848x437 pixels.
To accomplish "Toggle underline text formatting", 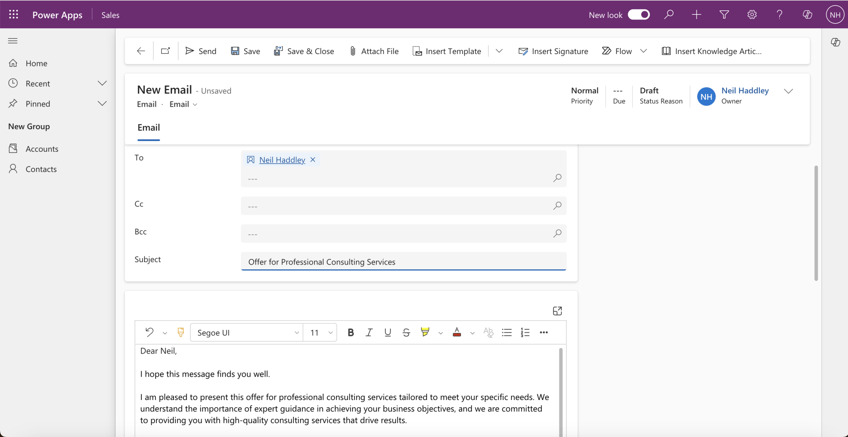I will click(387, 333).
